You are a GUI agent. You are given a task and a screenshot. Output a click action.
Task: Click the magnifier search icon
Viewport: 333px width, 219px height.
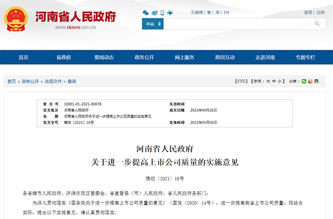317,24
